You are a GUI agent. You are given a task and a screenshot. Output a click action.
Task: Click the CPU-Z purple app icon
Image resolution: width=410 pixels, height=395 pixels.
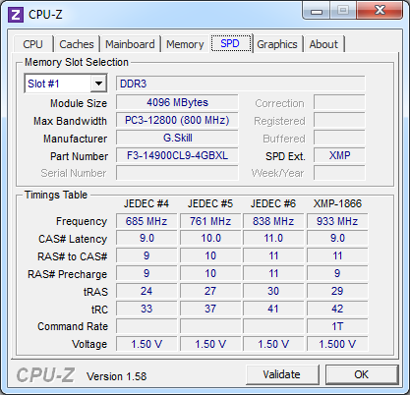coord(16,15)
